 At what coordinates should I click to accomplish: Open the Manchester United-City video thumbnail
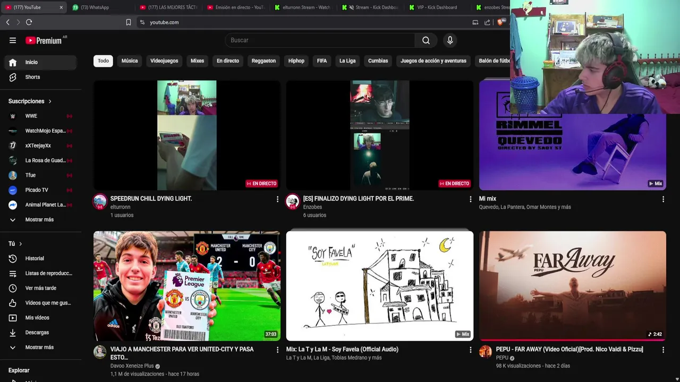[187, 286]
